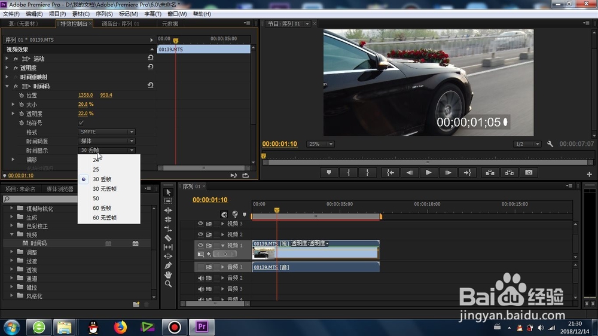Mute Audio 2 track speaker toggle
Image resolution: width=598 pixels, height=336 pixels.
point(200,278)
